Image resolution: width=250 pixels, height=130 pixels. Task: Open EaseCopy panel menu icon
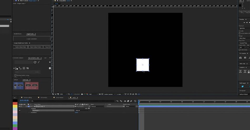30,80
